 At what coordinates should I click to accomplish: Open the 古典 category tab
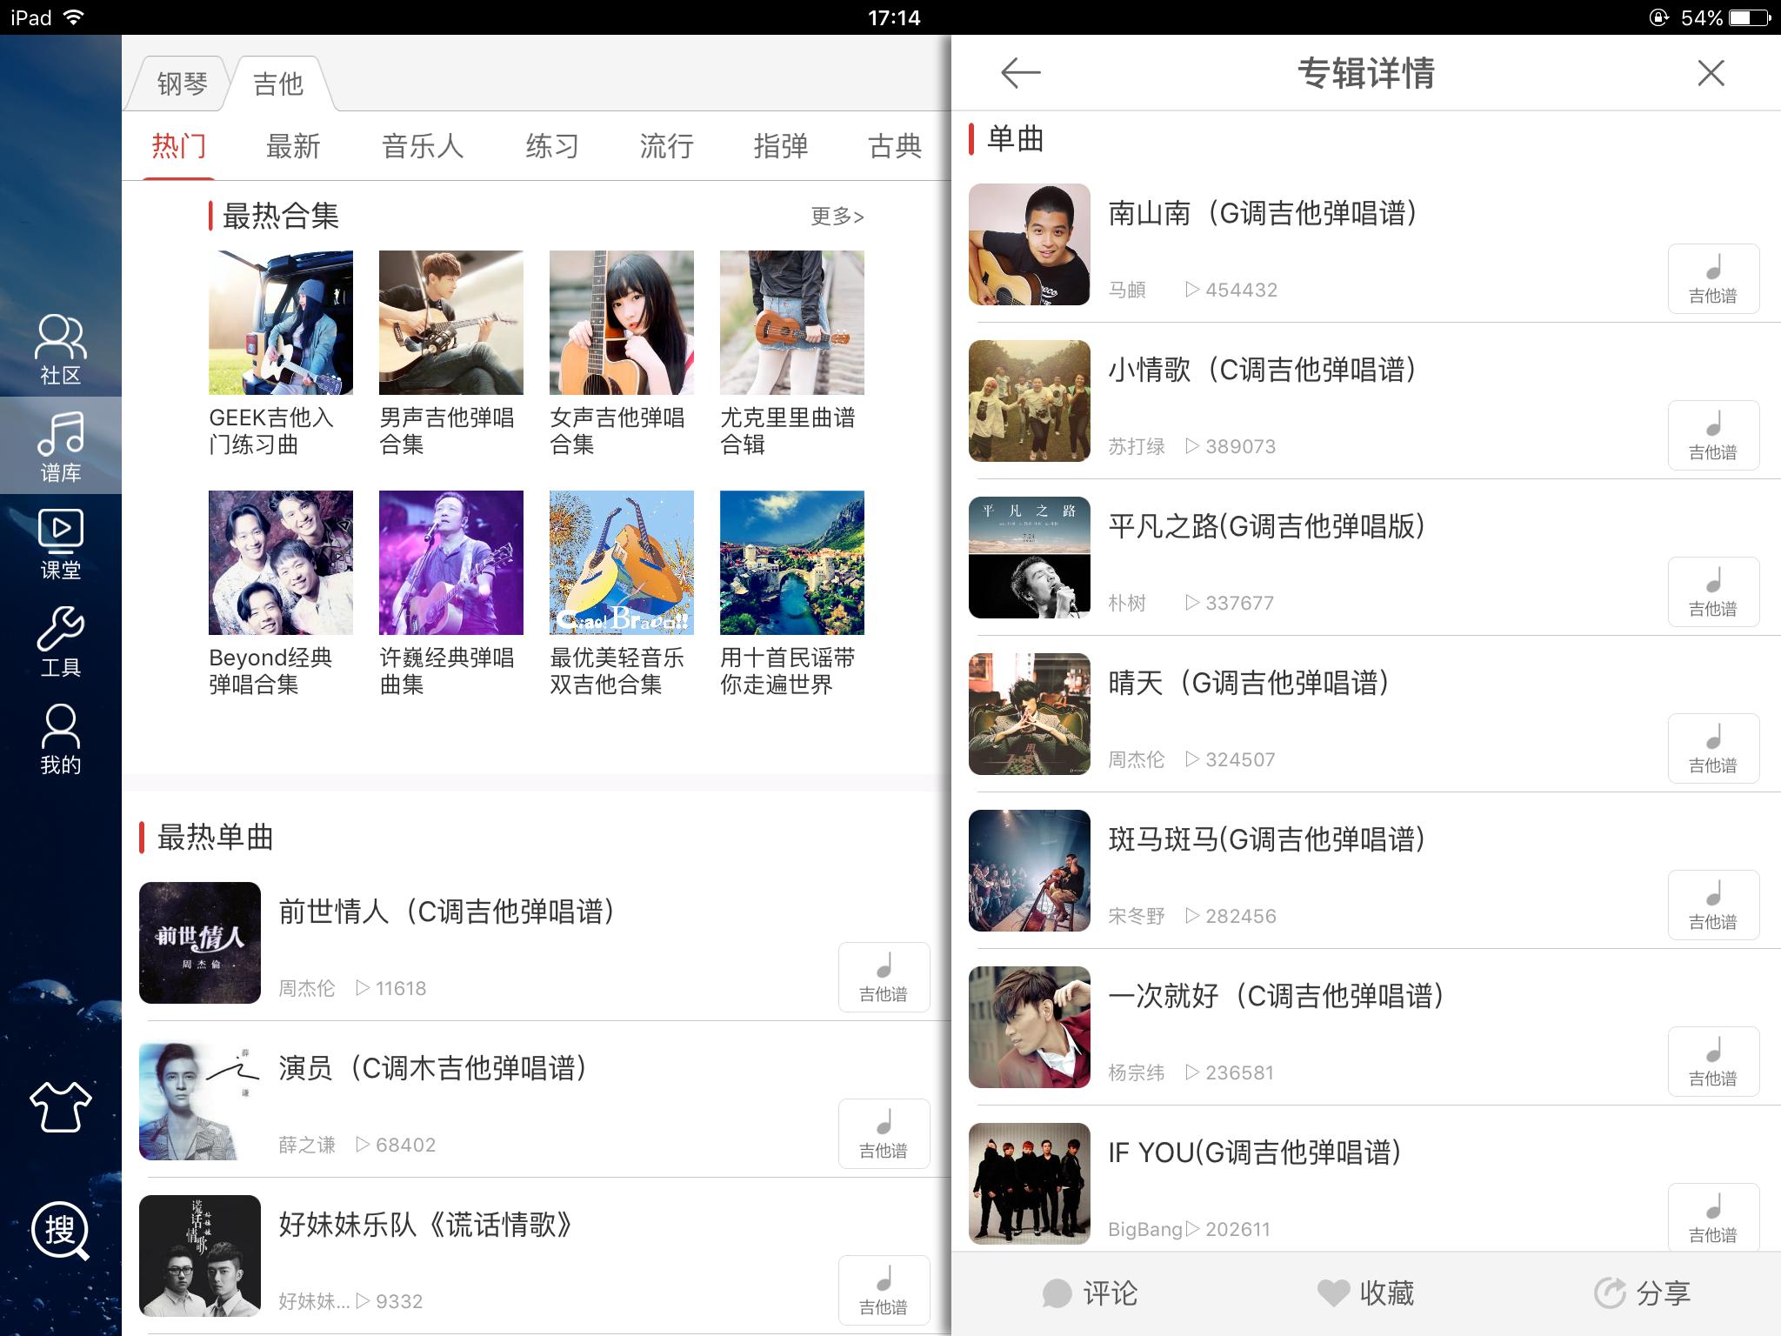894,146
